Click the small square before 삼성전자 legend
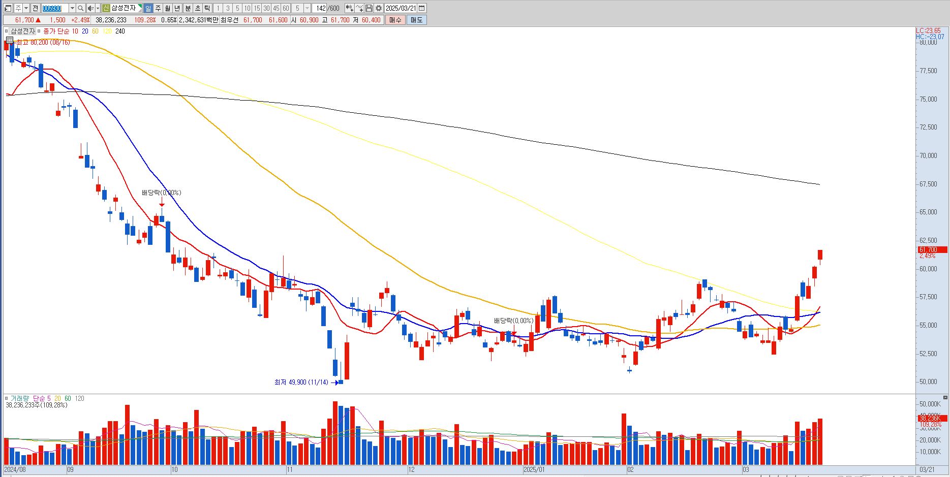Image resolution: width=950 pixels, height=477 pixels. pos(7,31)
